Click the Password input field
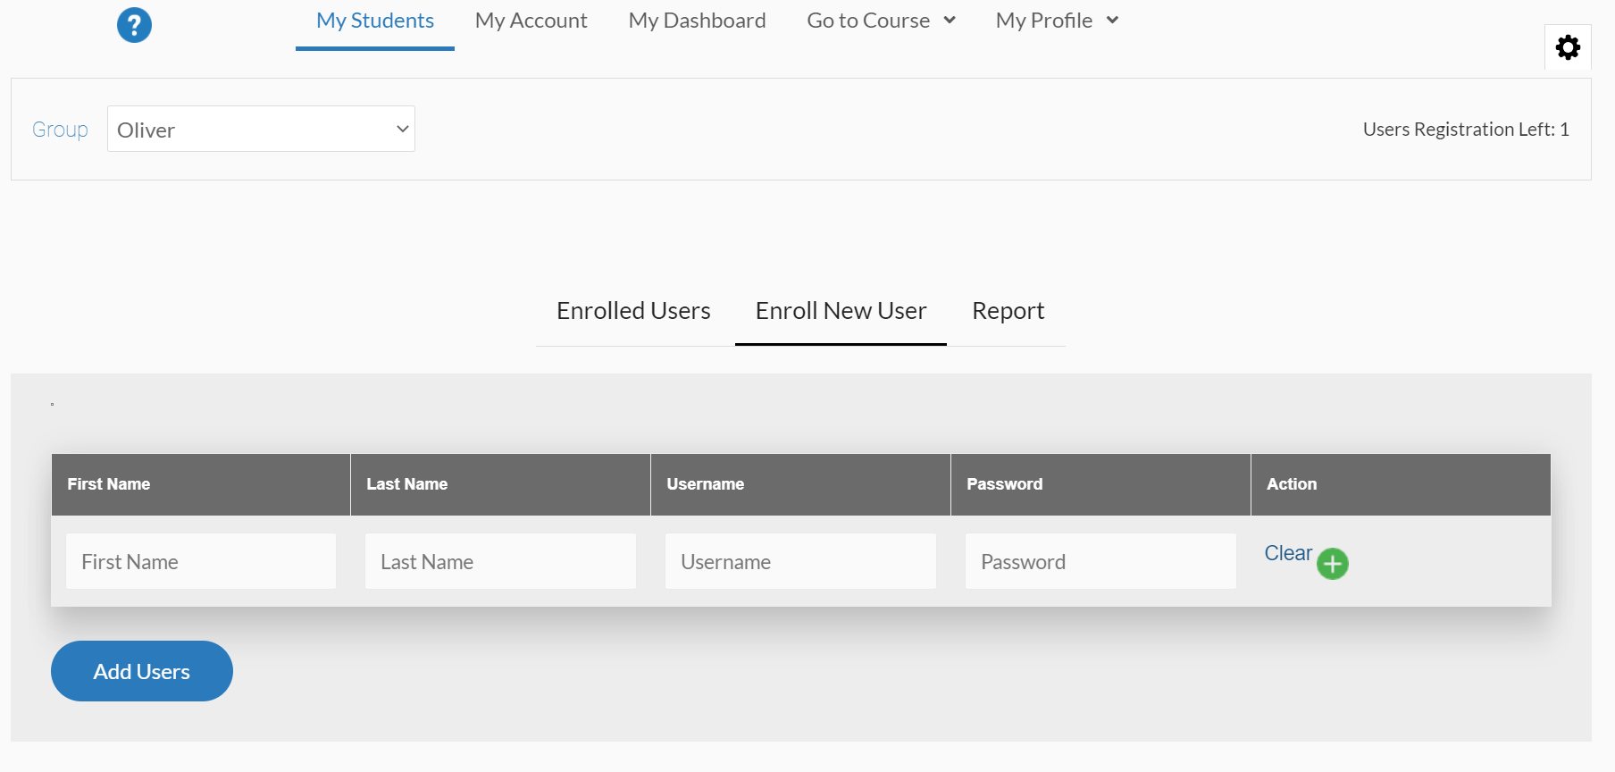 pyautogui.click(x=1100, y=562)
